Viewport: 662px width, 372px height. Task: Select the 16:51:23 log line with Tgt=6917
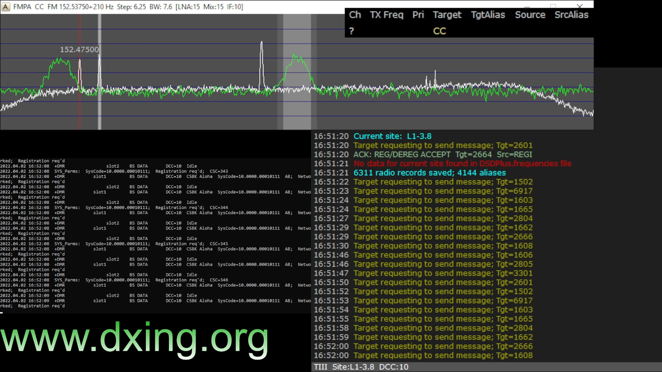(x=423, y=191)
